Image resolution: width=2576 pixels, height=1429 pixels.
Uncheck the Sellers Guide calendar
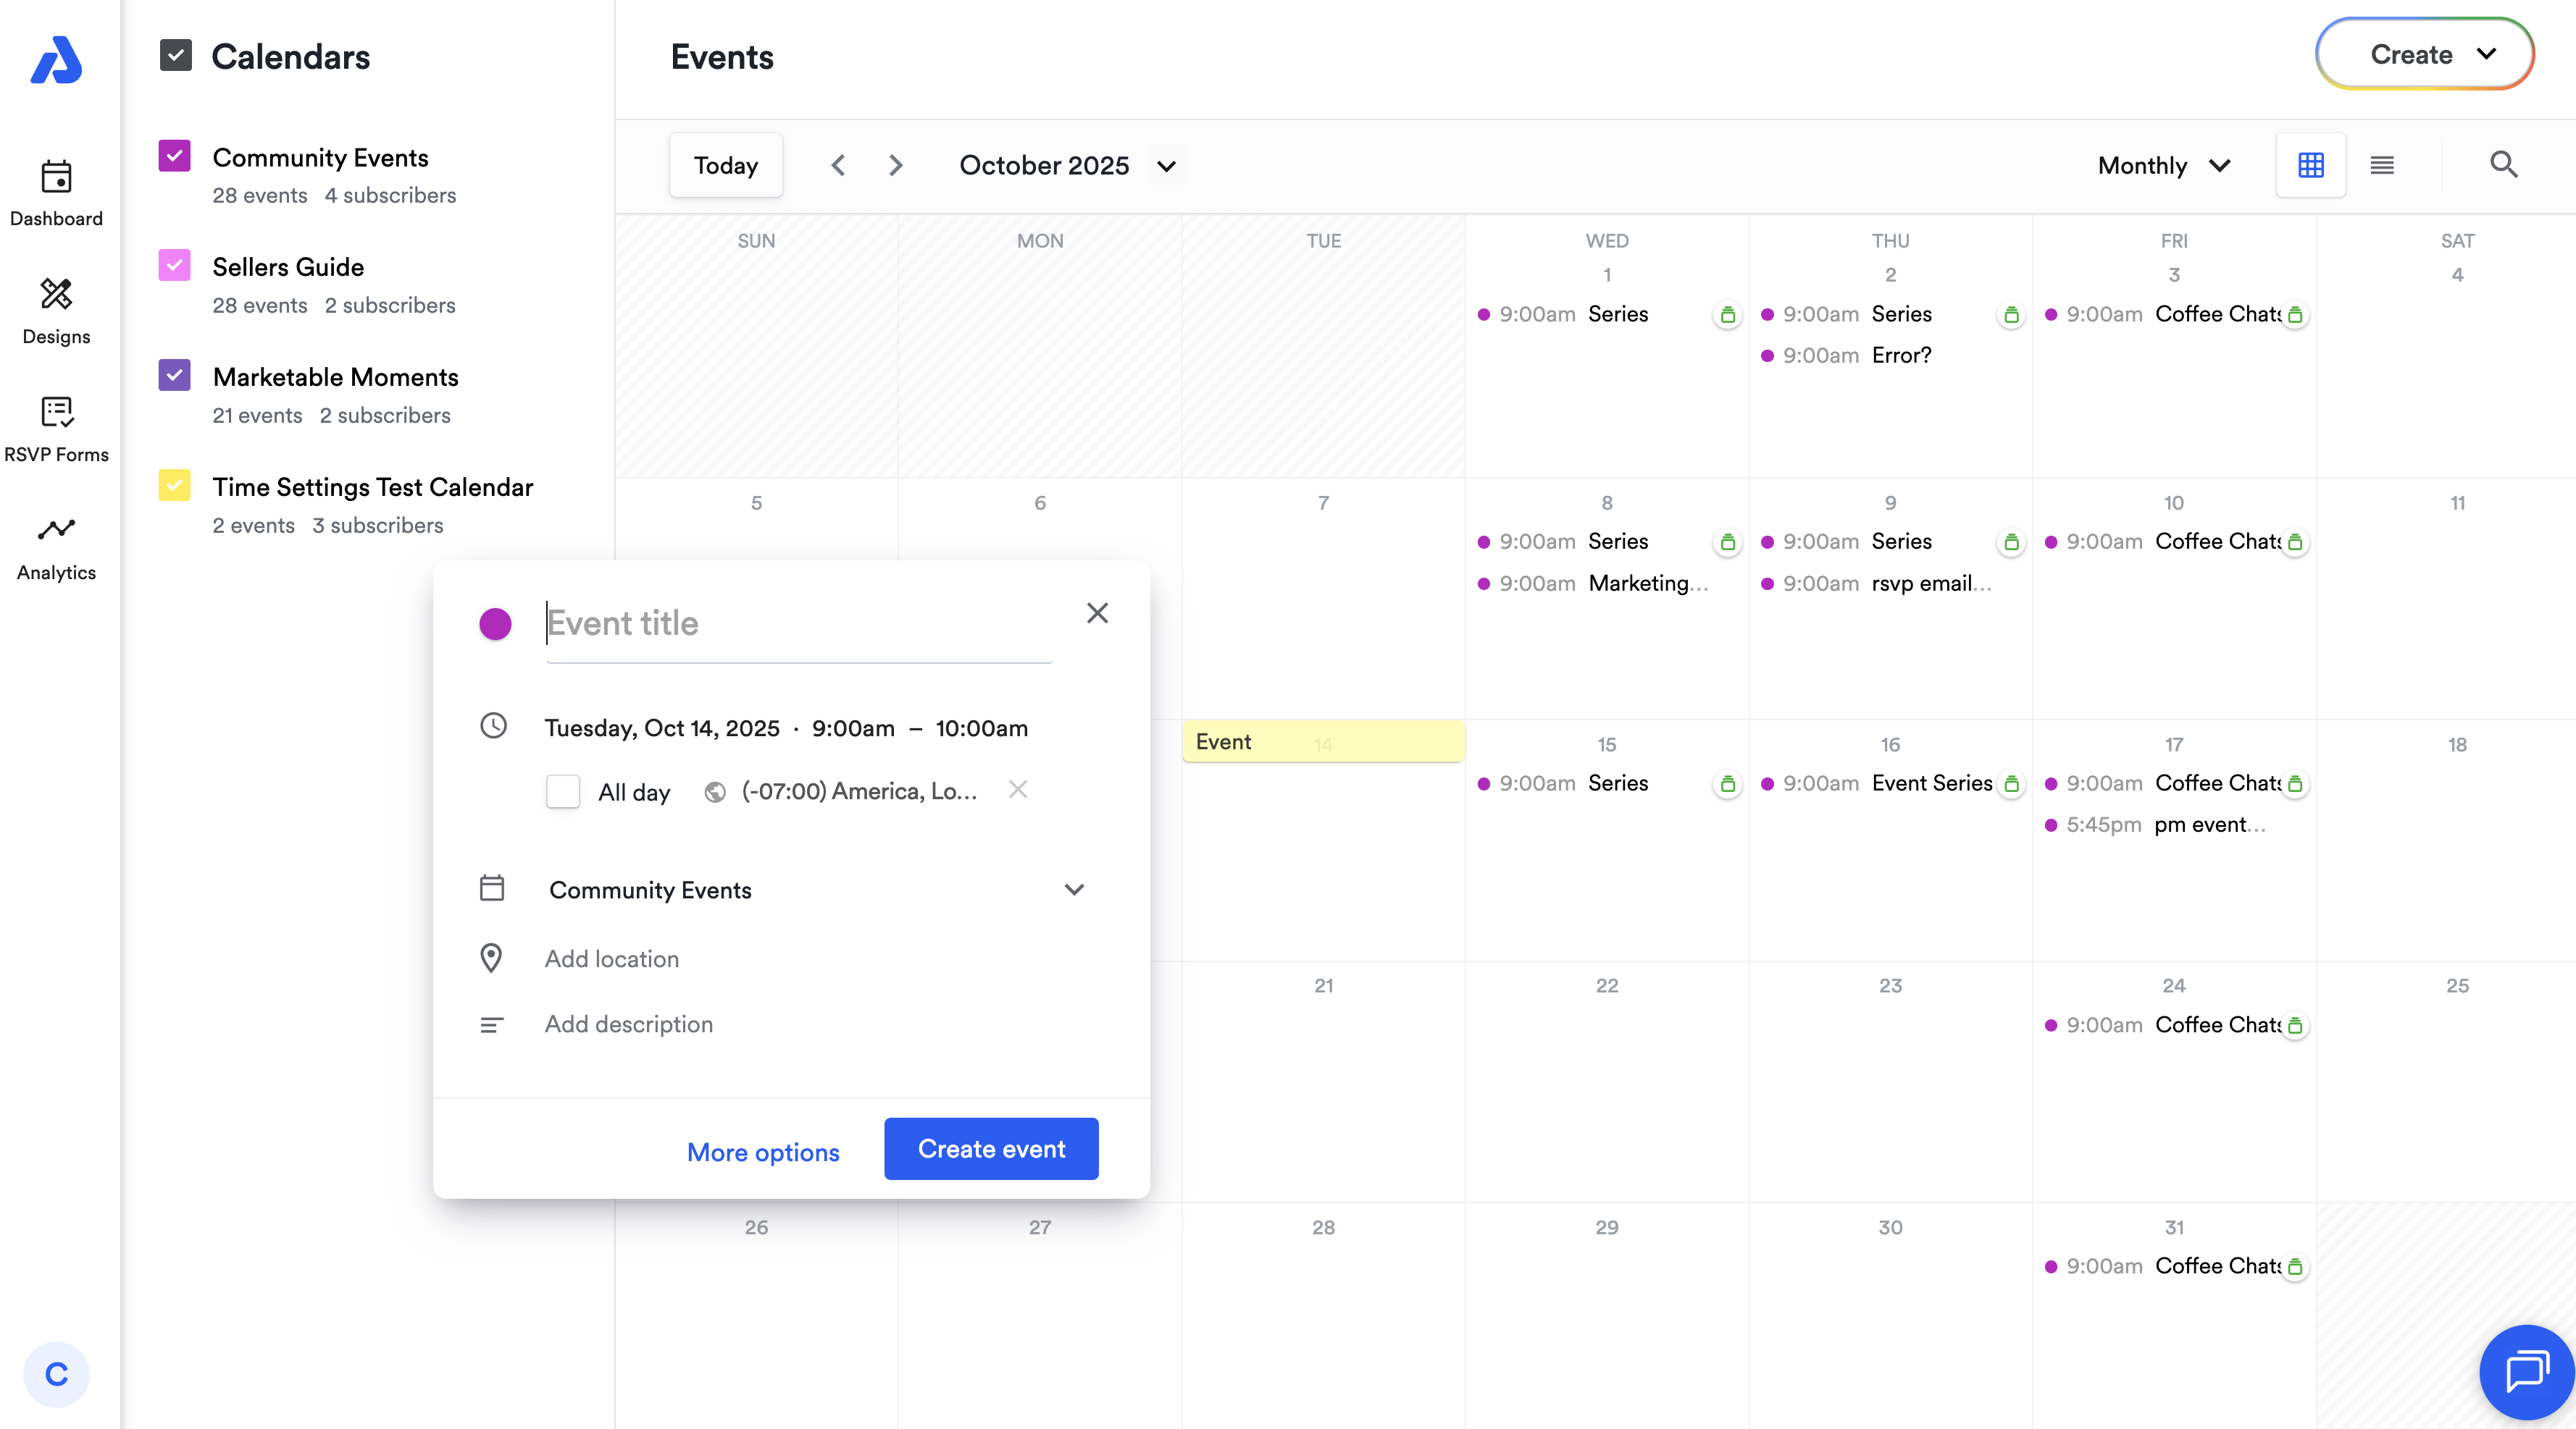[x=175, y=266]
